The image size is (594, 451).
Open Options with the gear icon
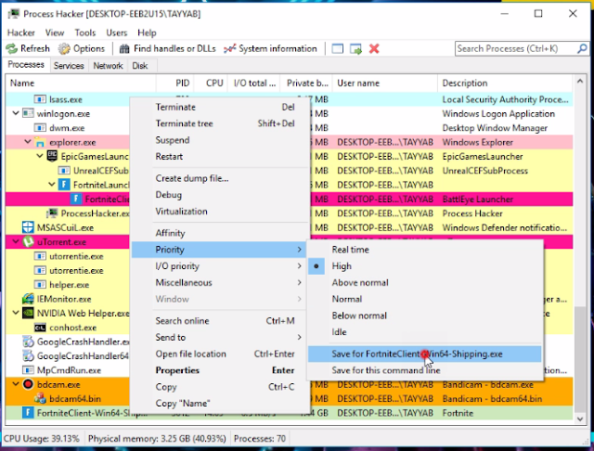pyautogui.click(x=64, y=48)
